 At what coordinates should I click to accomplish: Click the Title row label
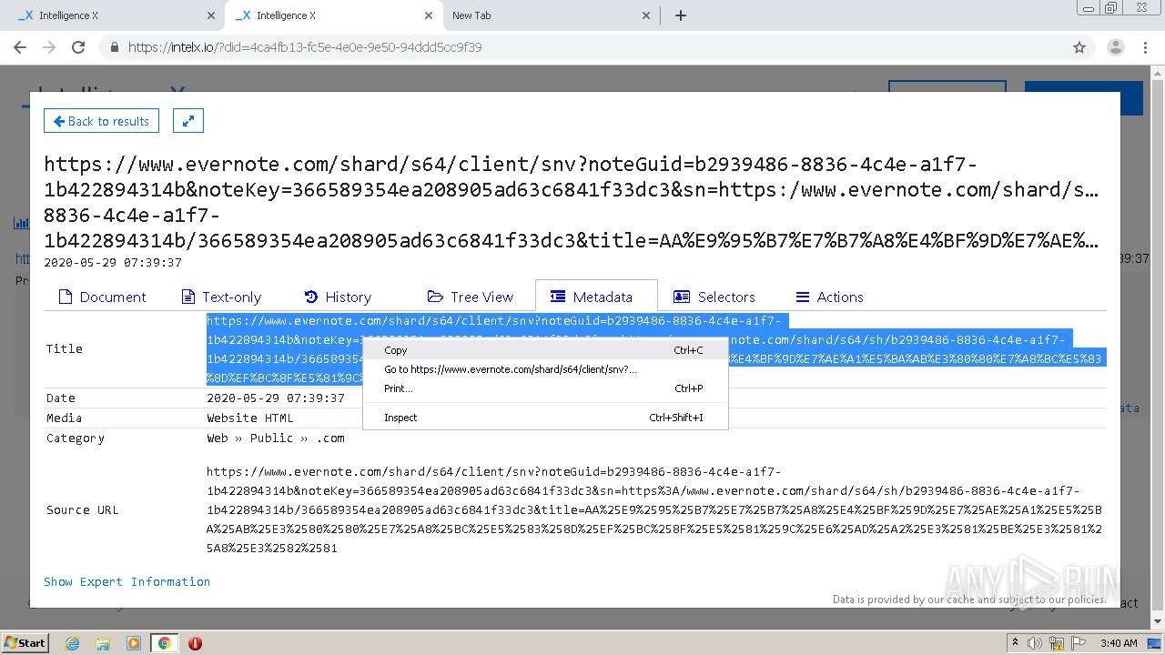pos(65,349)
